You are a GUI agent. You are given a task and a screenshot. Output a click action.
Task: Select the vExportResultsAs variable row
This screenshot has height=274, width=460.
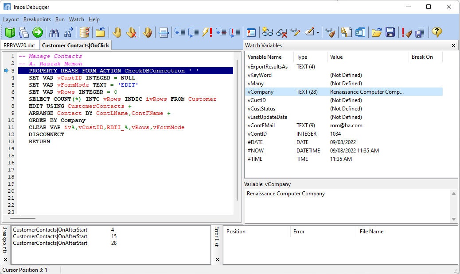pyautogui.click(x=343, y=67)
